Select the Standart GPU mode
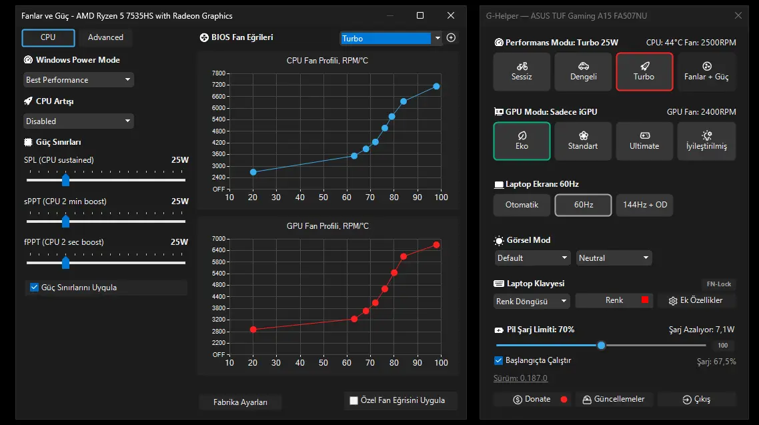Screen dimensions: 759x425 pyautogui.click(x=583, y=141)
